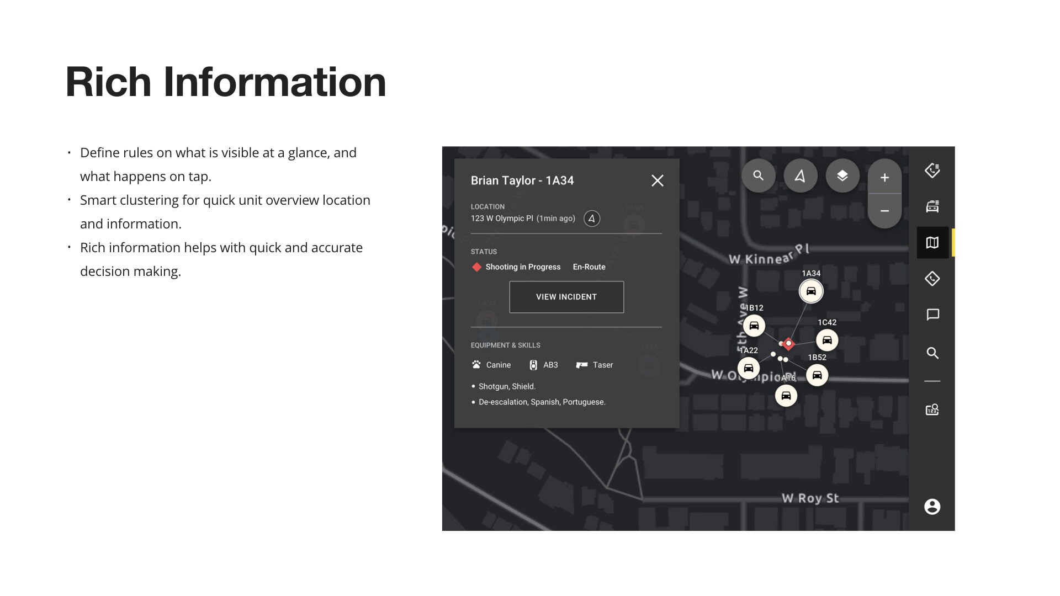Open the chat messages sidebar icon
Screen dimensions: 1060x596
point(932,315)
